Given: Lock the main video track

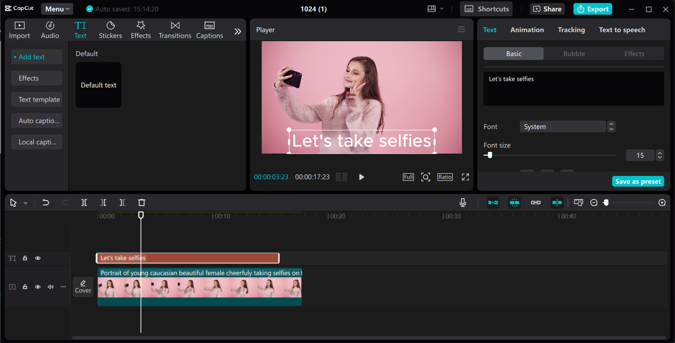Looking at the screenshot, I should [x=25, y=287].
